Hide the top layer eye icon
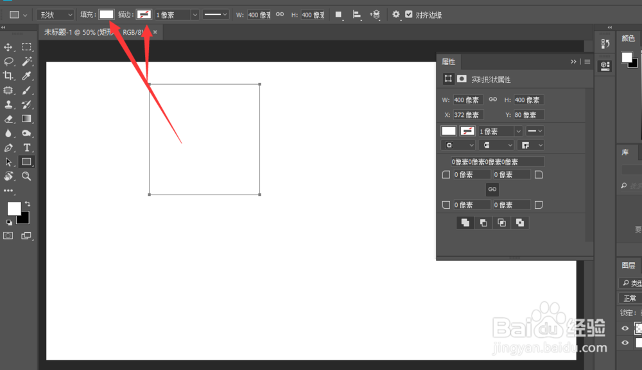The image size is (642, 370). (x=625, y=328)
